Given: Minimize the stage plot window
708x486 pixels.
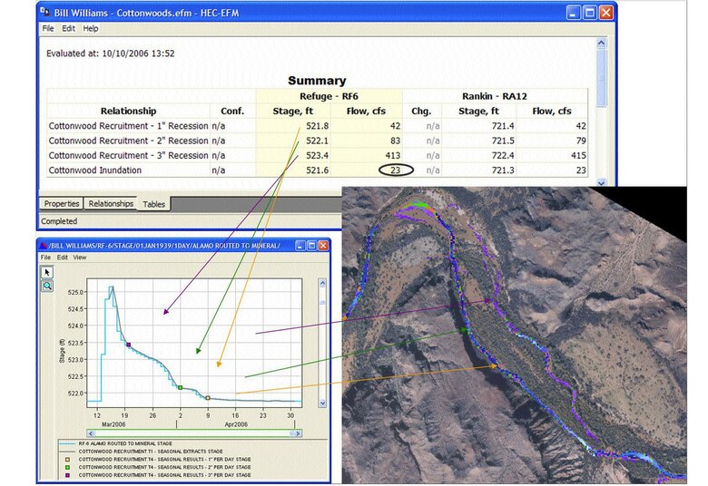Looking at the screenshot, I should [x=300, y=246].
